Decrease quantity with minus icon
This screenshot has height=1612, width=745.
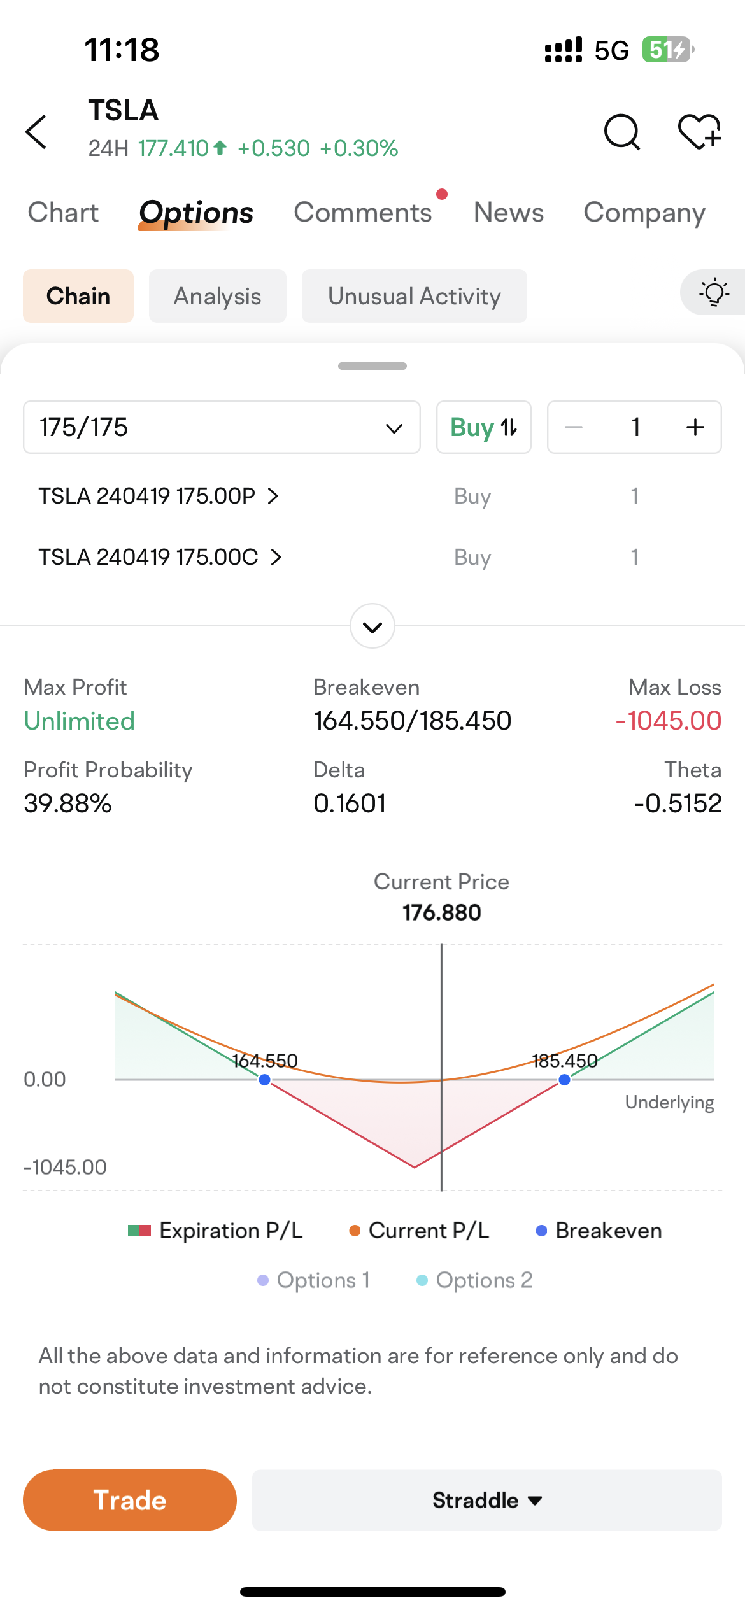click(574, 427)
